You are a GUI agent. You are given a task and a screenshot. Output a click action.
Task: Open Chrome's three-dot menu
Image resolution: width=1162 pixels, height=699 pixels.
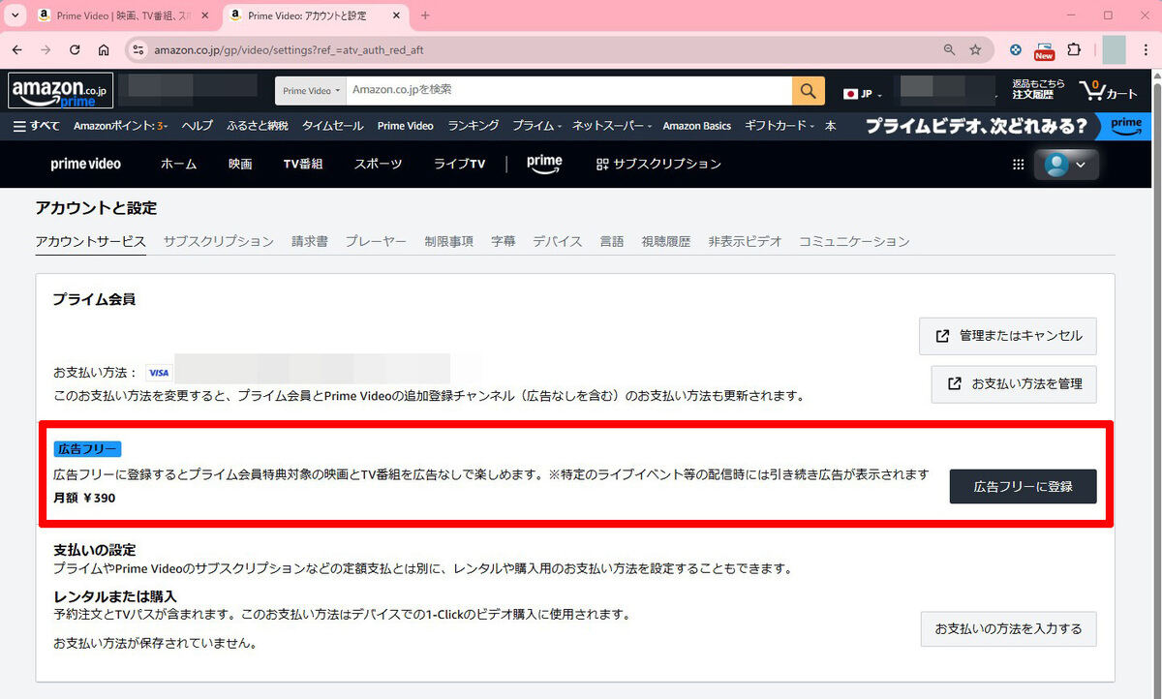pos(1144,50)
